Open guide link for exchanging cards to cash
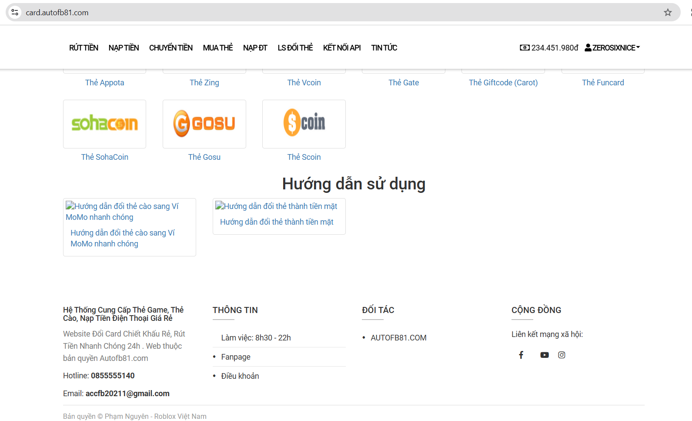The width and height of the screenshot is (692, 421). click(277, 222)
